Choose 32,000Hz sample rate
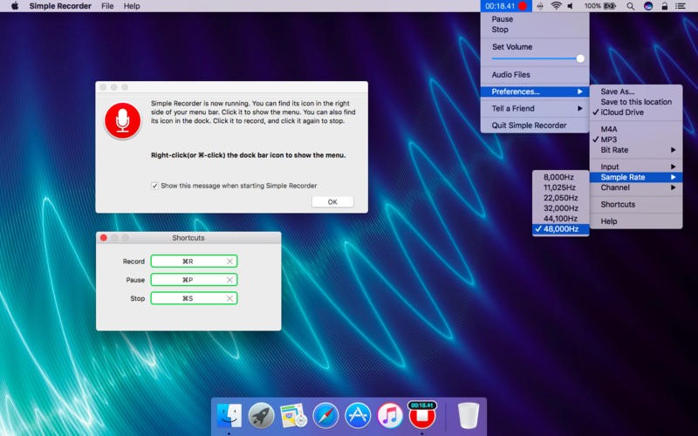698x436 pixels. (561, 208)
